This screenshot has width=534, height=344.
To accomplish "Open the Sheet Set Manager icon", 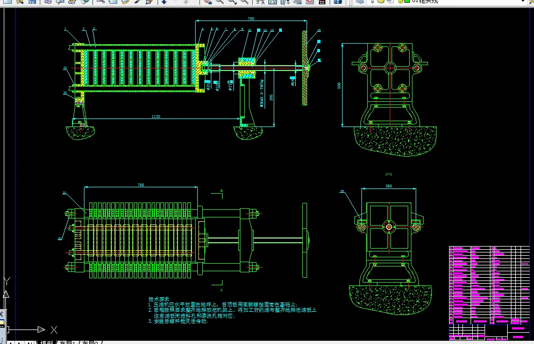I will tap(297, 2).
